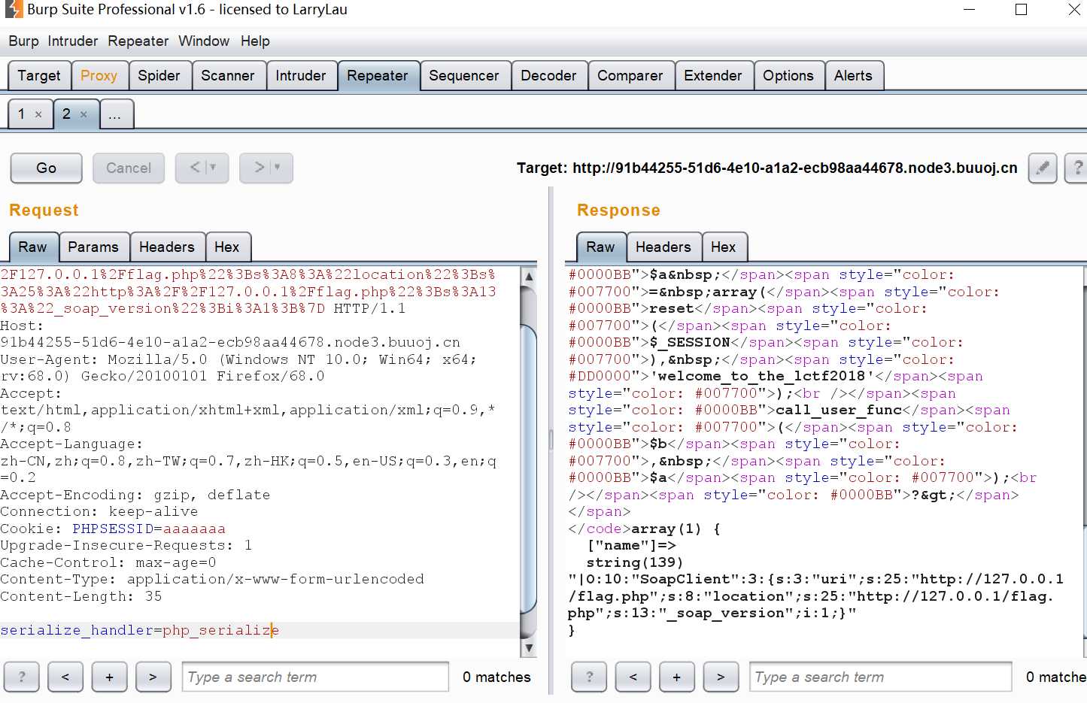Switch to the Comparer tab

pos(630,76)
